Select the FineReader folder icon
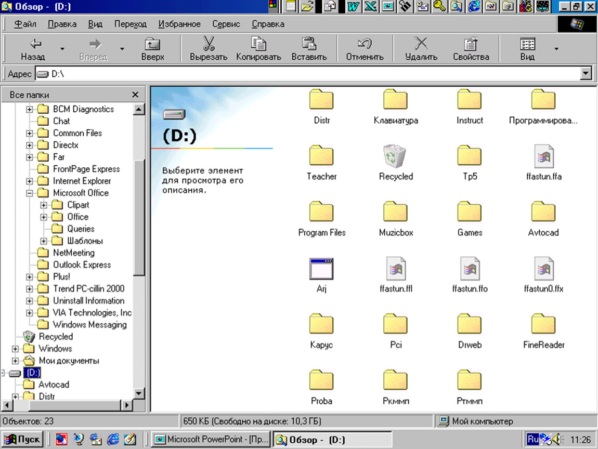 pos(543,324)
